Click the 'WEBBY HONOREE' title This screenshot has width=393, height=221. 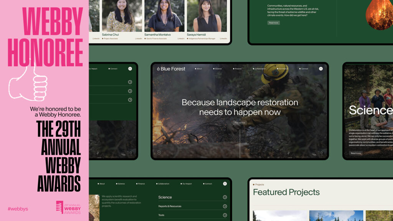pyautogui.click(x=45, y=37)
